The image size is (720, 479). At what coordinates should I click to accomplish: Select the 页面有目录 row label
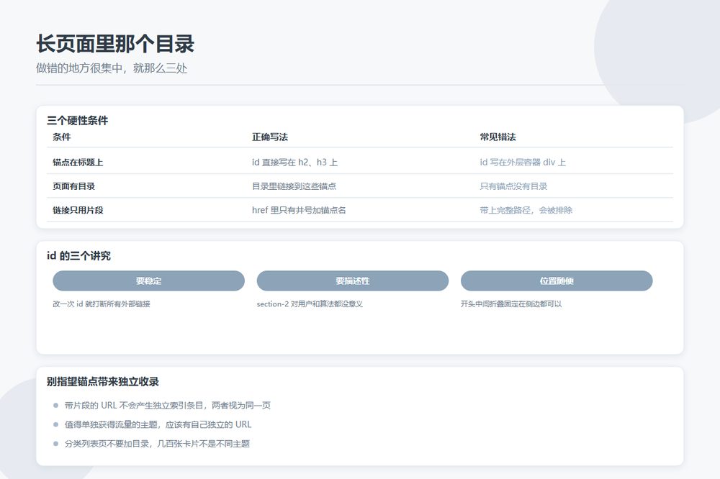pyautogui.click(x=73, y=186)
